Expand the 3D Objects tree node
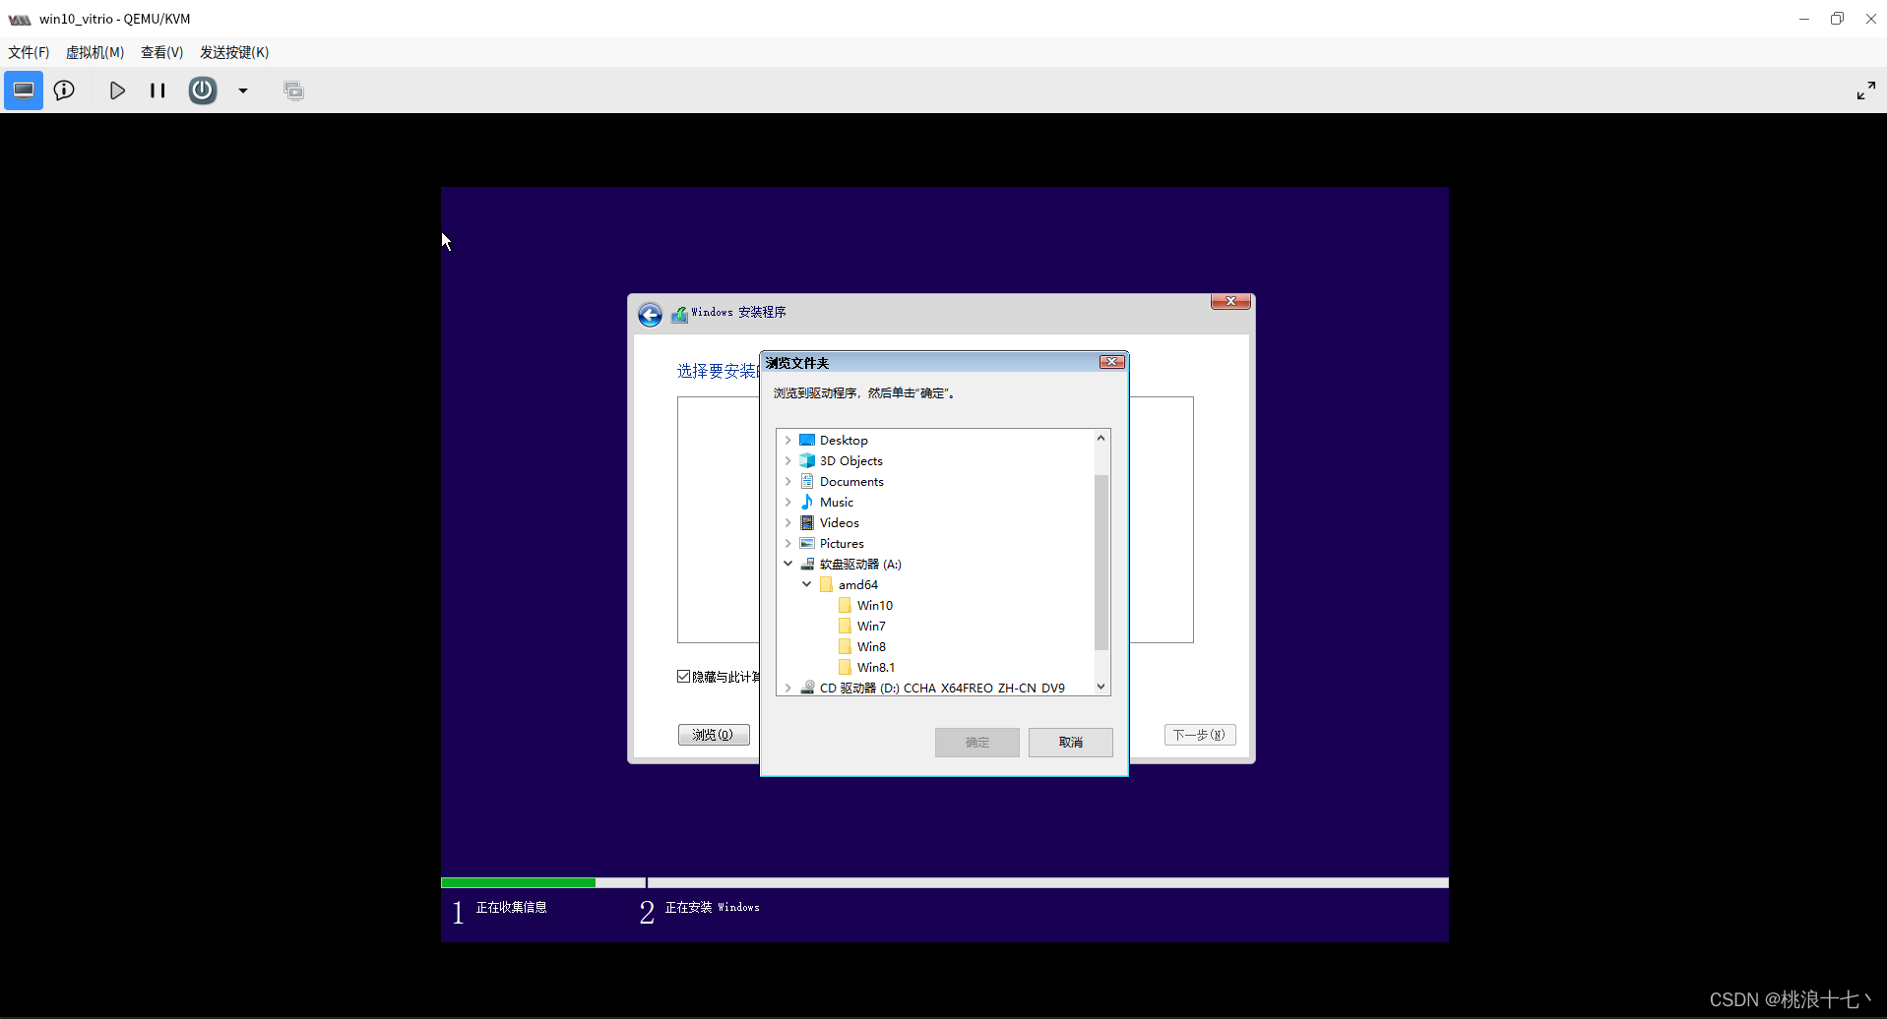 788,460
